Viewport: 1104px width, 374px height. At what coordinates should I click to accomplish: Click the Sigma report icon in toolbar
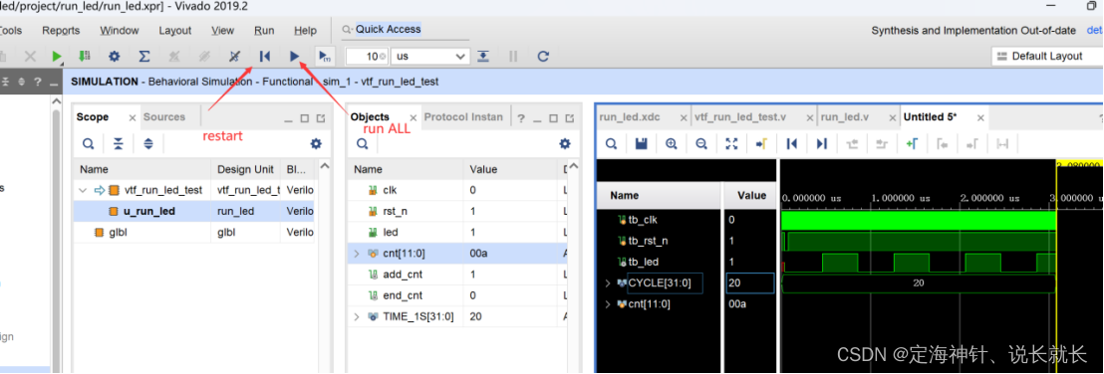(x=144, y=56)
